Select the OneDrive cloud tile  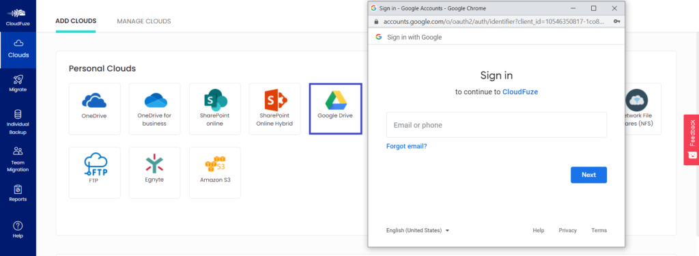(x=94, y=109)
